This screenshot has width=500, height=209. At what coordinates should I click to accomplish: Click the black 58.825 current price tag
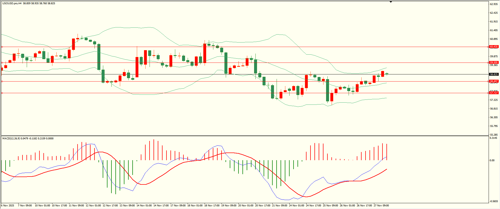click(x=494, y=74)
